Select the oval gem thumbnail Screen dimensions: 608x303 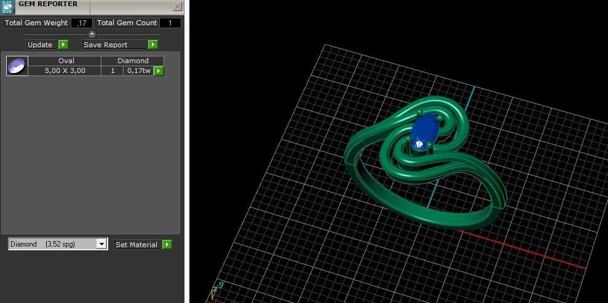point(17,66)
